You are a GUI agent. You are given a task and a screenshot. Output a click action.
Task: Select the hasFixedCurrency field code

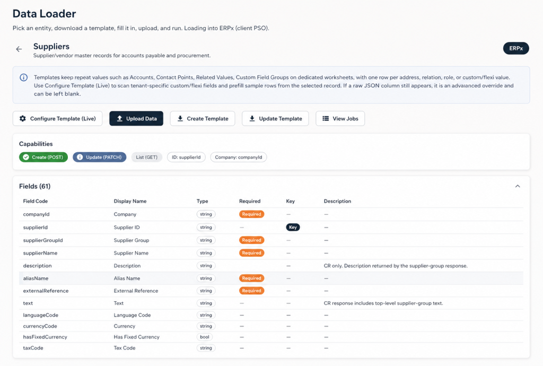tap(45, 337)
